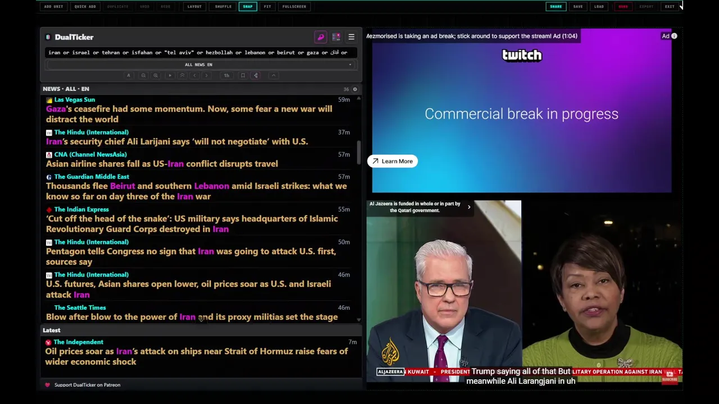
Task: Click CNA (Channel NewsAsia) source icon
Action: coord(49,155)
